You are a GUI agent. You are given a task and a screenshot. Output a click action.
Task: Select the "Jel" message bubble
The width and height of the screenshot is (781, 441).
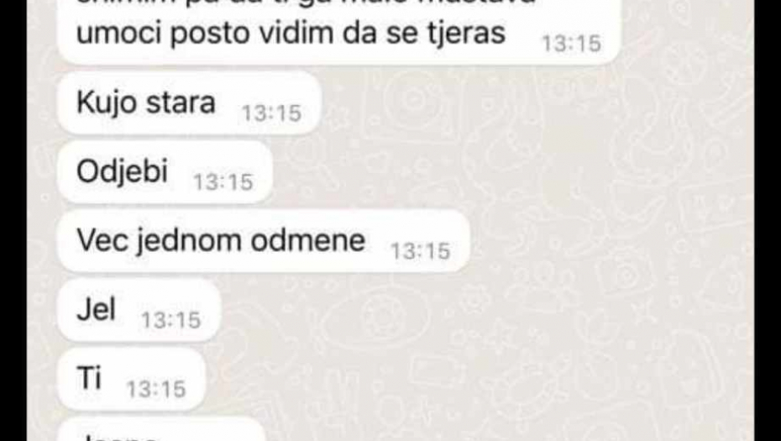[139, 310]
